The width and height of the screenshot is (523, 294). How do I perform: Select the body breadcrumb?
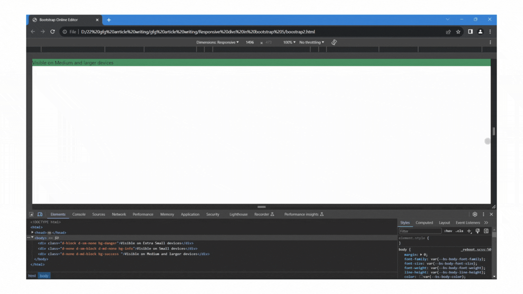pyautogui.click(x=44, y=276)
